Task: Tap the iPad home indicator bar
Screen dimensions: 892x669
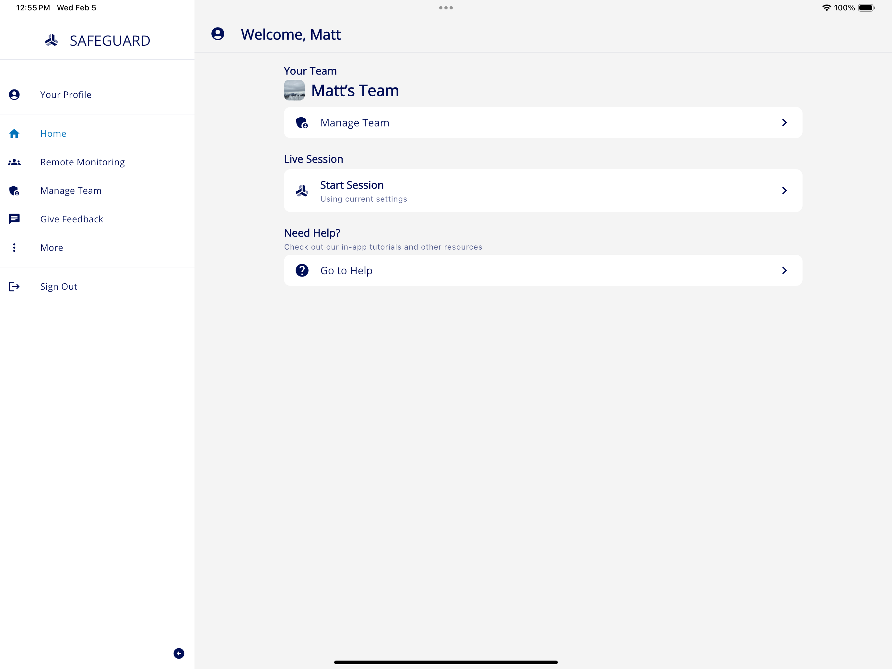Action: point(446,662)
